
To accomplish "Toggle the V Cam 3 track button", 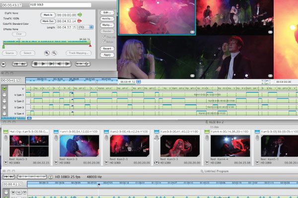I will [4, 107].
